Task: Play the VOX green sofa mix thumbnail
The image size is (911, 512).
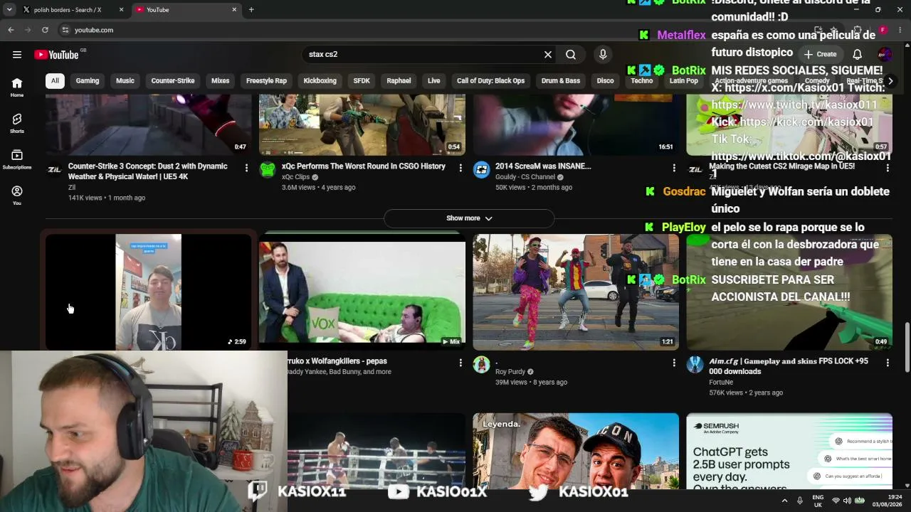Action: (x=362, y=292)
